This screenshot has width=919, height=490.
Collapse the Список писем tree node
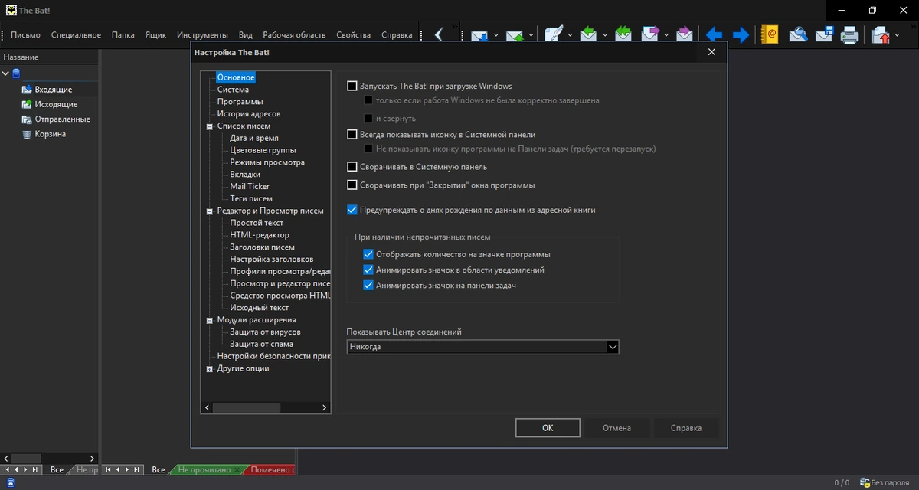point(210,126)
